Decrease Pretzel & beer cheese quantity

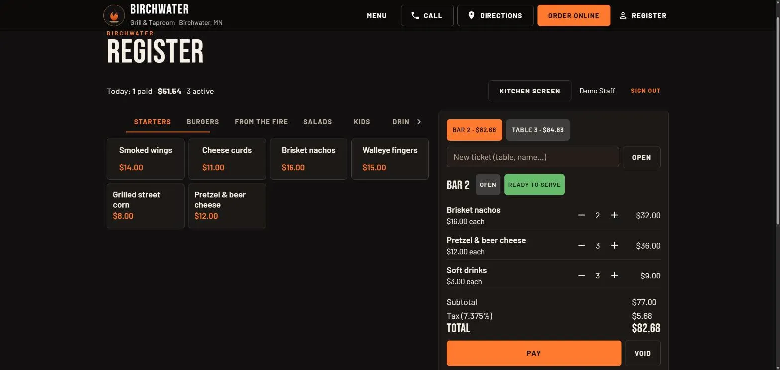pyautogui.click(x=581, y=246)
